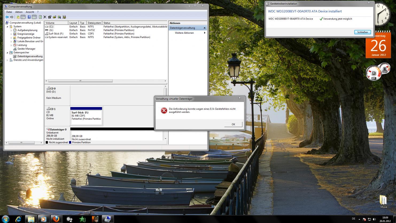Screen dimensions: 396x223
Task: Click the device installation taskbar icon
Action: point(108,219)
